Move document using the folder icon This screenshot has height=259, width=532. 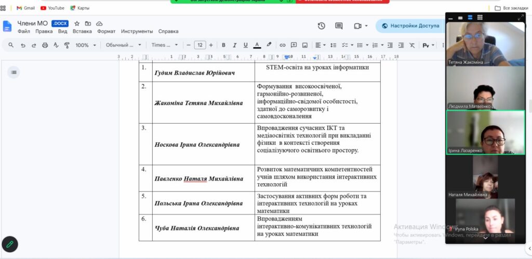point(88,23)
